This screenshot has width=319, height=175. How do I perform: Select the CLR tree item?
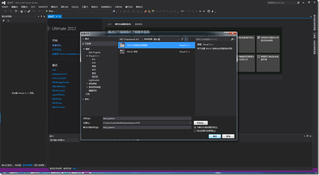(x=94, y=63)
